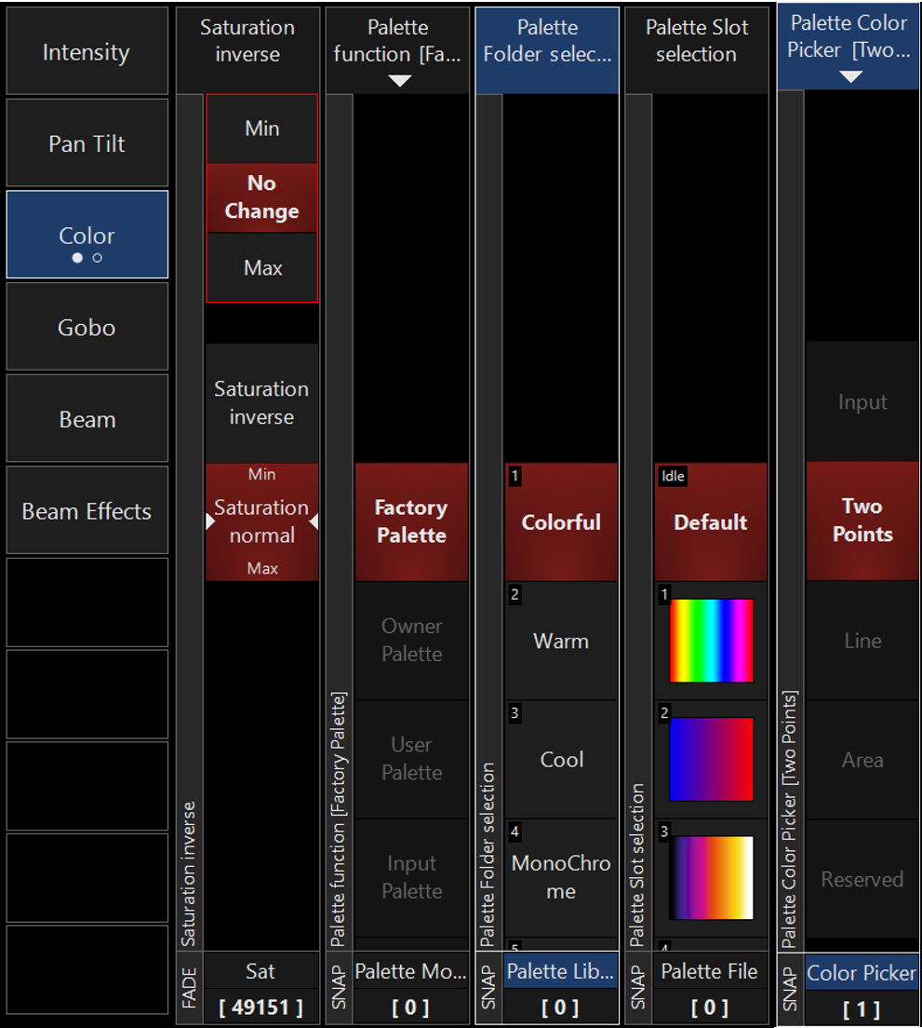Screen dimensions: 922x1028
Task: Select the Beam feature group
Action: (87, 419)
